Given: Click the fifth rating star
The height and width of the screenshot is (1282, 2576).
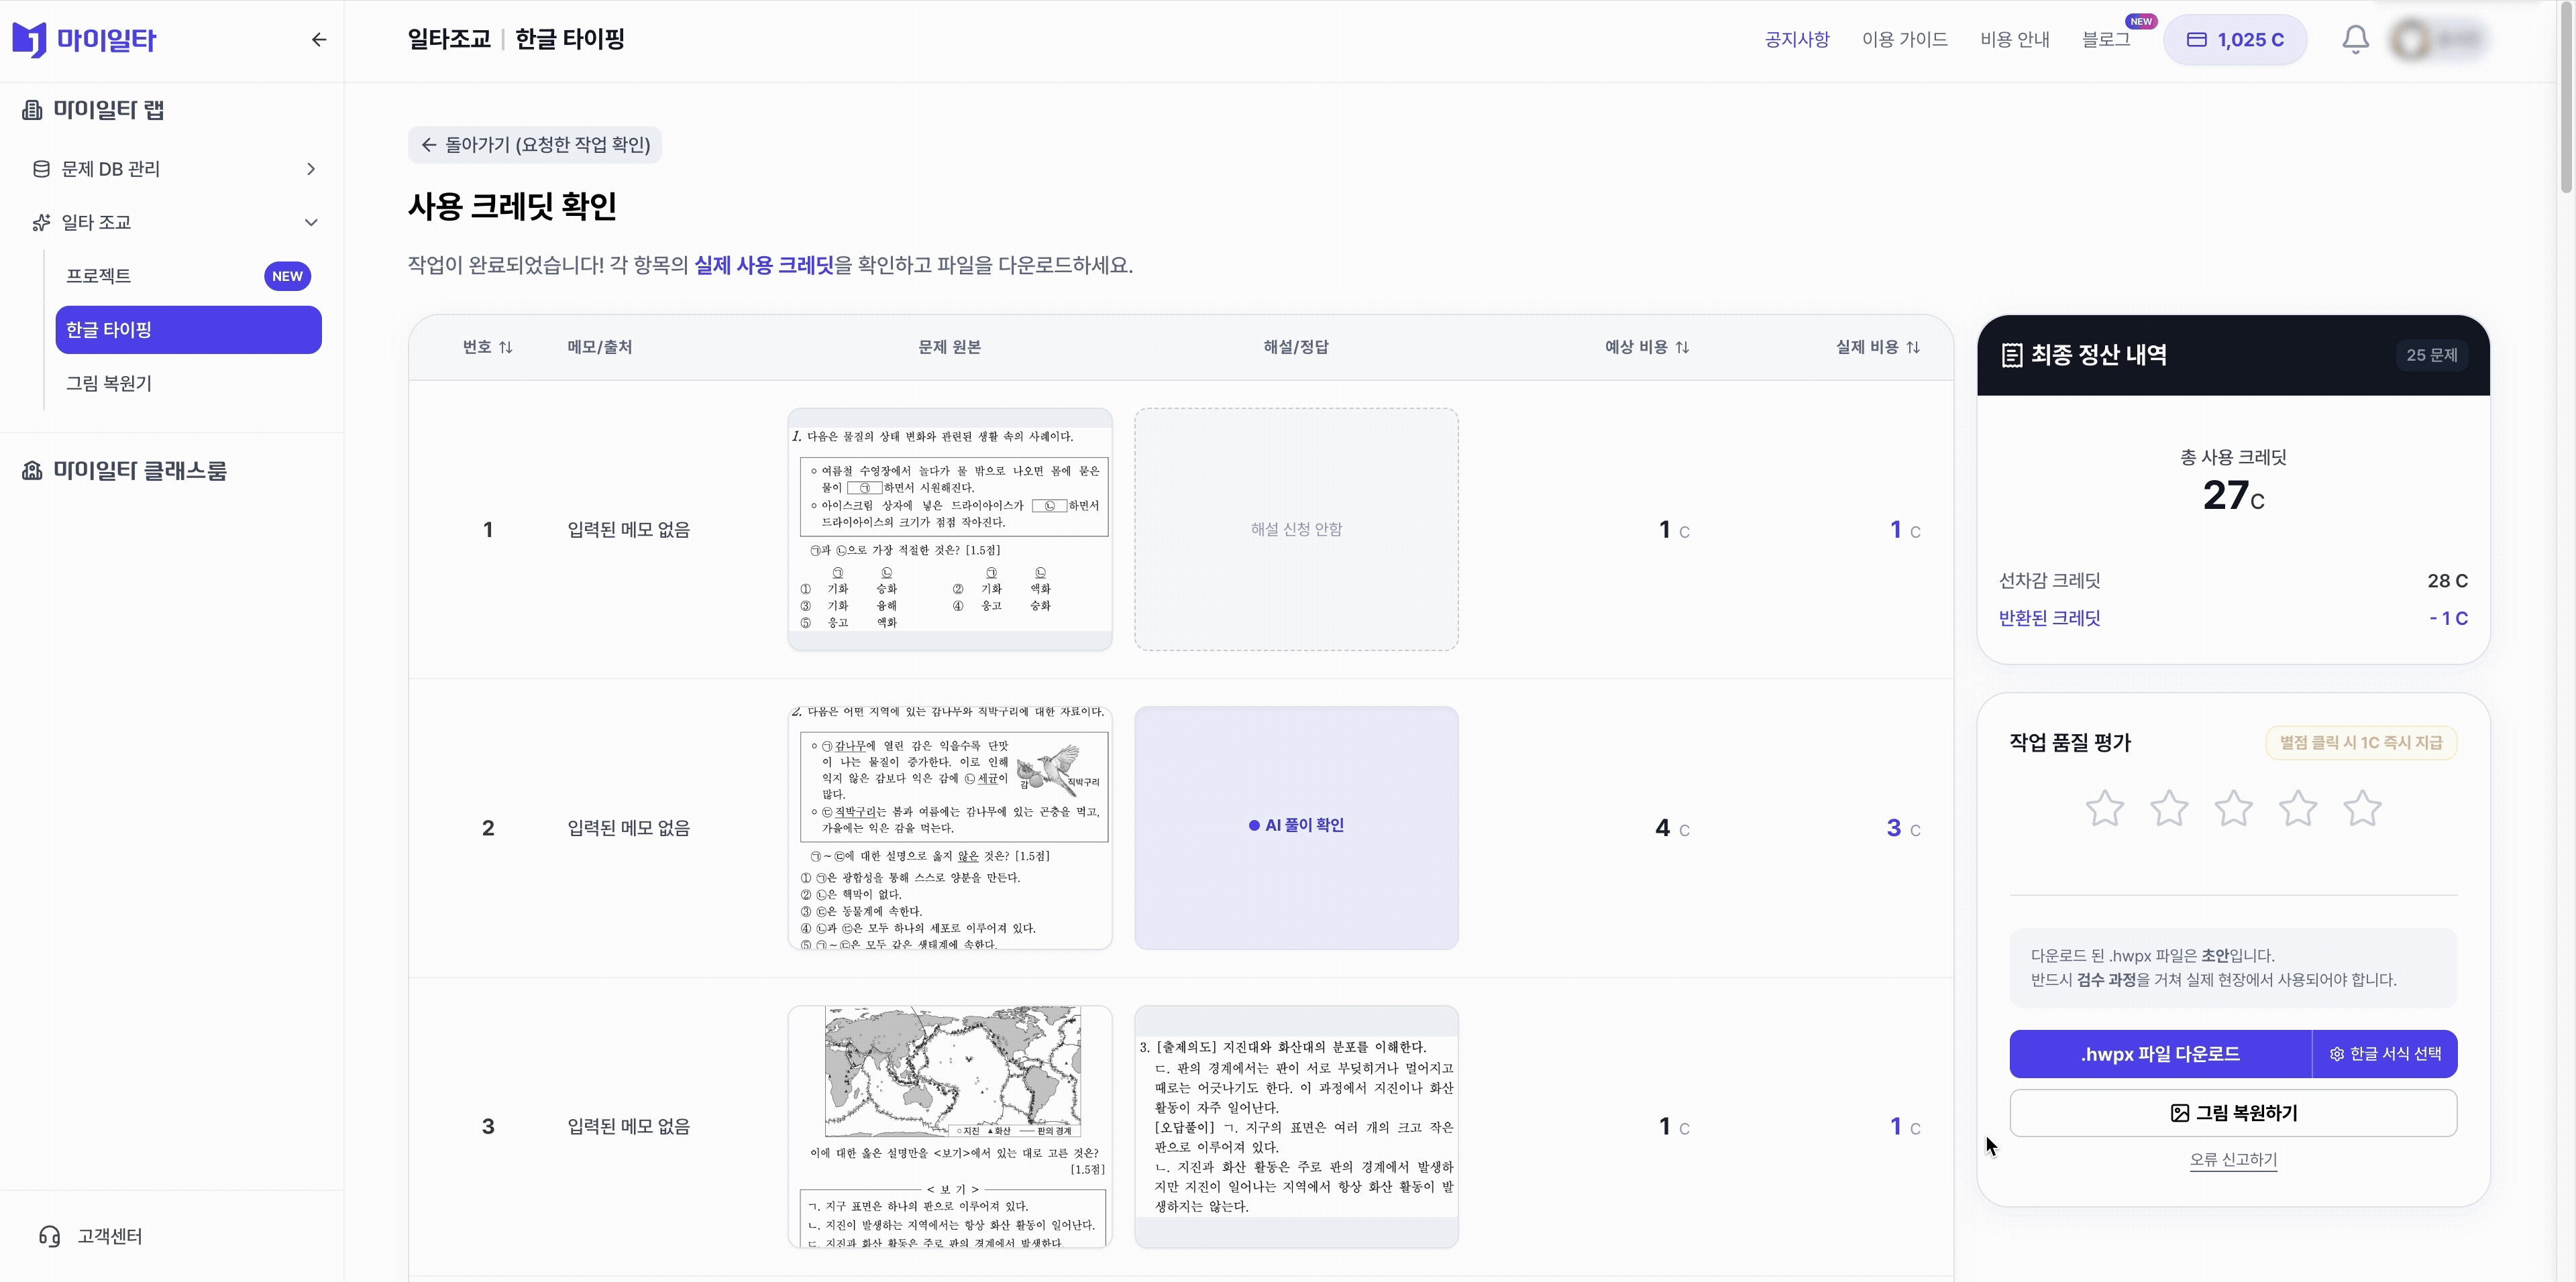Looking at the screenshot, I should coord(2362,809).
